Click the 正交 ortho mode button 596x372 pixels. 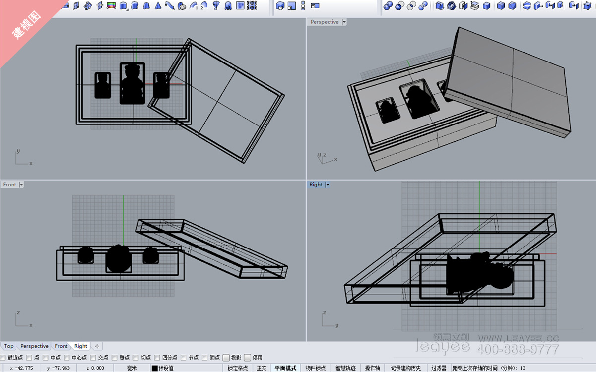pyautogui.click(x=262, y=368)
